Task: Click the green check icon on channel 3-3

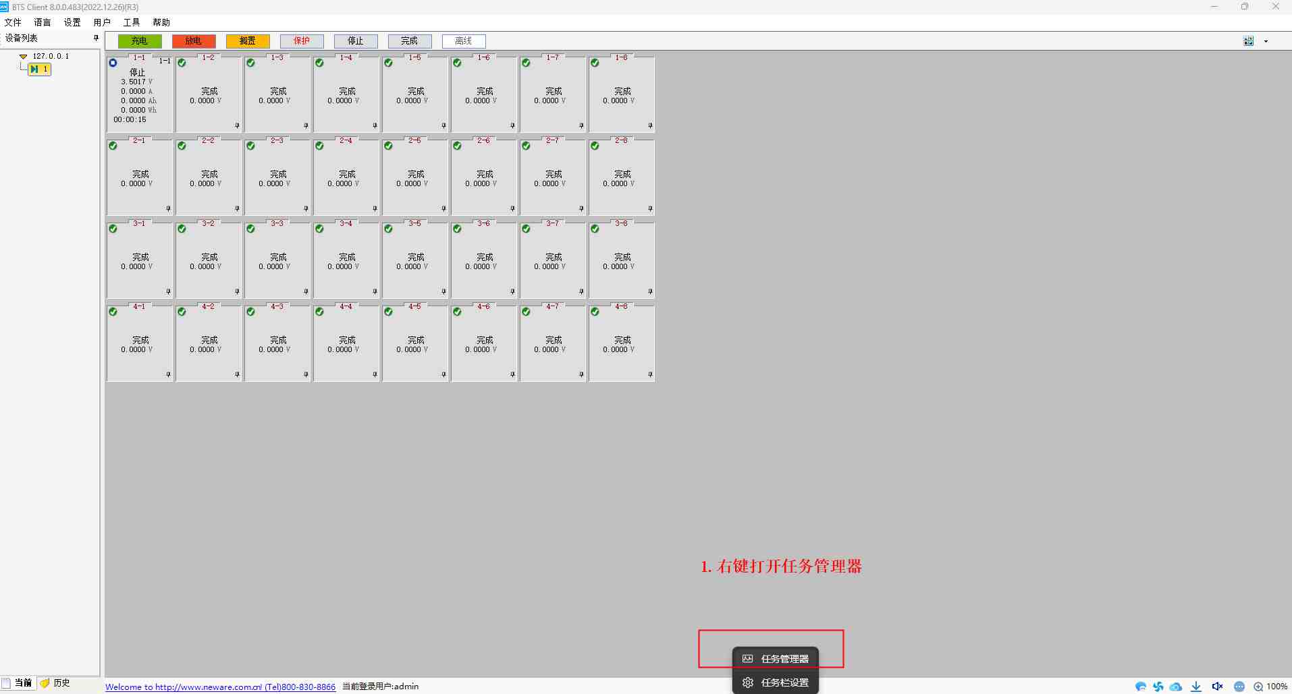Action: tap(250, 229)
